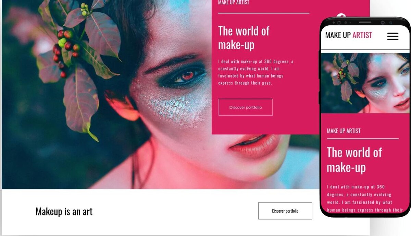Tap the MAKE UP ARTIST phone logo
The width and height of the screenshot is (411, 236).
coord(349,35)
